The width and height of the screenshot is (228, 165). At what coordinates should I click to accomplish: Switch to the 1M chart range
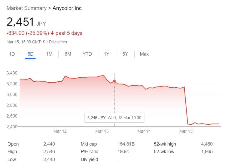click(49, 54)
